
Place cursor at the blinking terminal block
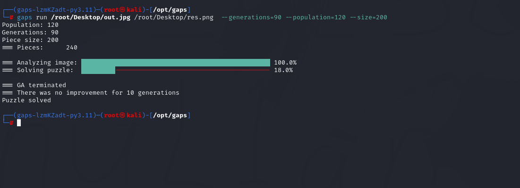[19, 123]
